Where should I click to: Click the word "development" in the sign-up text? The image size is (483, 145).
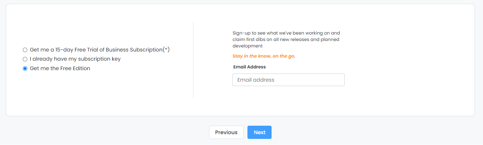[247, 46]
